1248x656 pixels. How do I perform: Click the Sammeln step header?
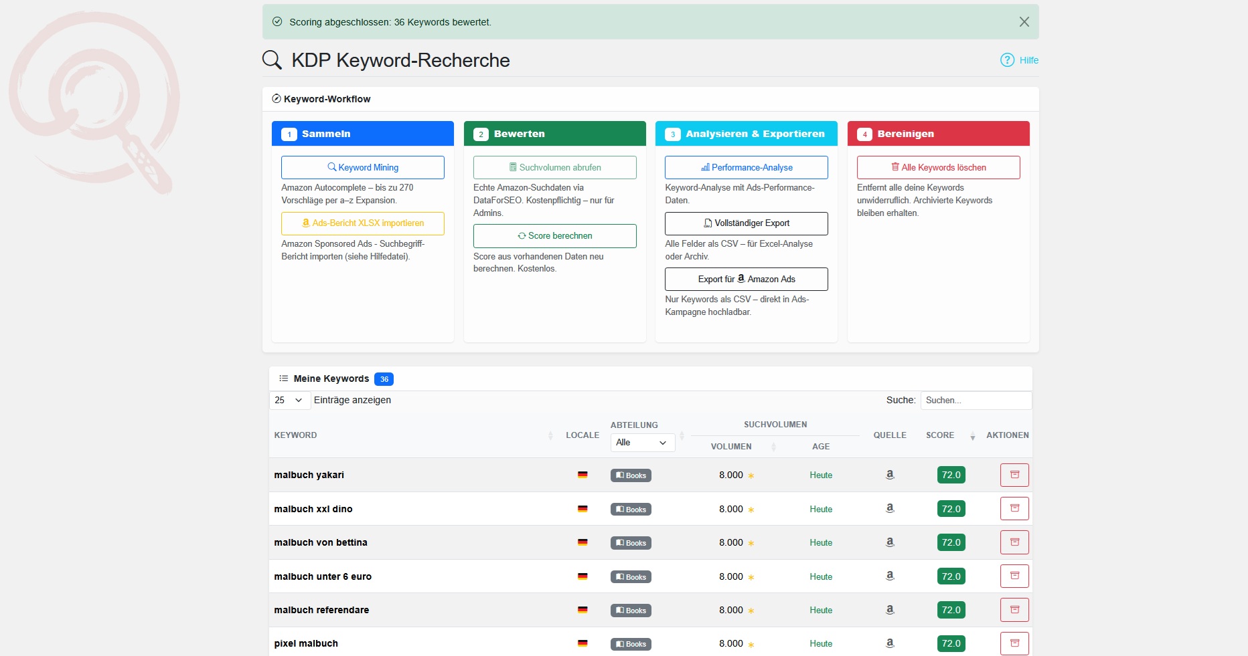[x=363, y=134]
